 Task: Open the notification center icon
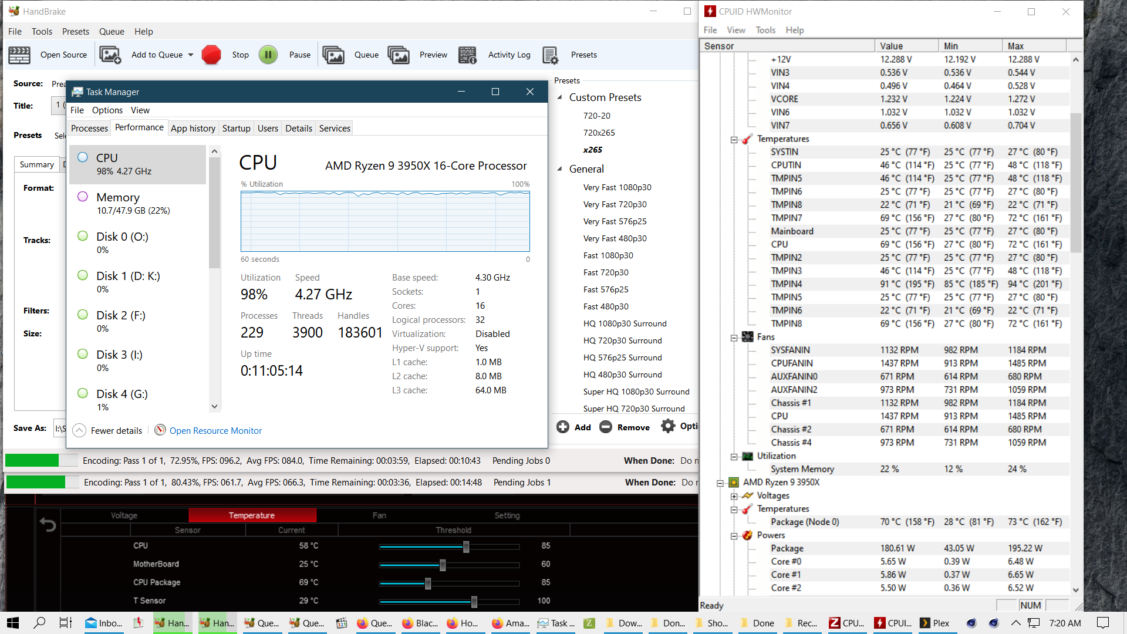pos(1103,623)
